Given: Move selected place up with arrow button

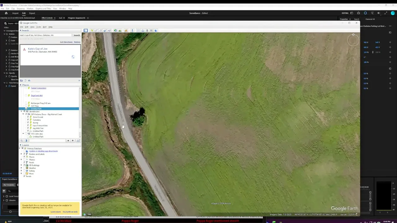Looking at the screenshot, I should pyautogui.click(x=68, y=141).
